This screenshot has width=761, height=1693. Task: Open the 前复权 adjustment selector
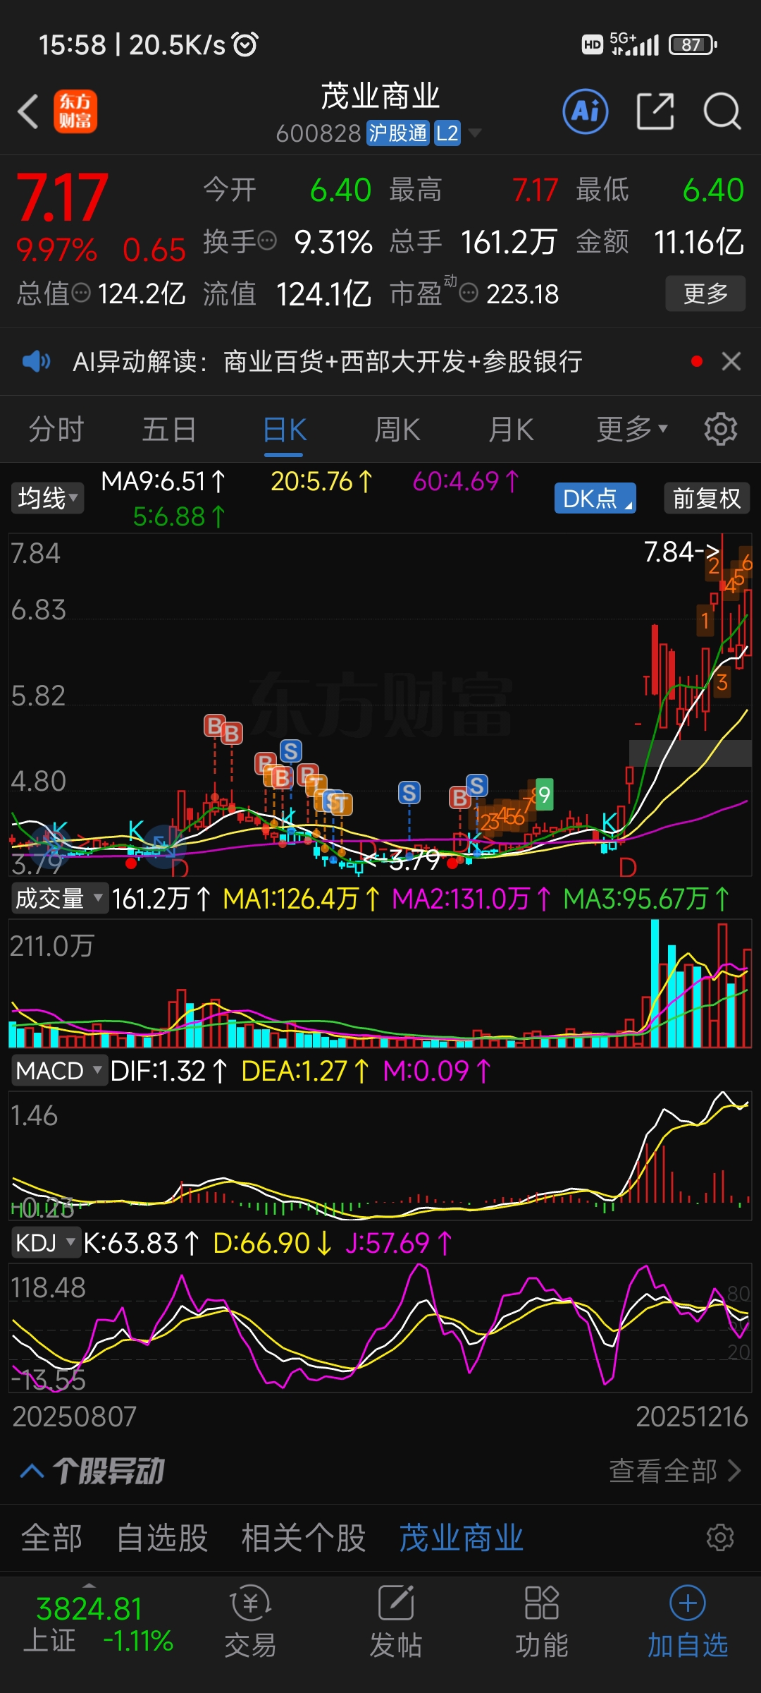[707, 498]
